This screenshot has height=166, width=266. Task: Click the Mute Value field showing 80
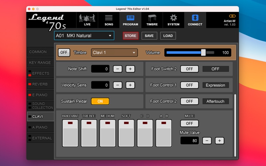(x=190, y=140)
